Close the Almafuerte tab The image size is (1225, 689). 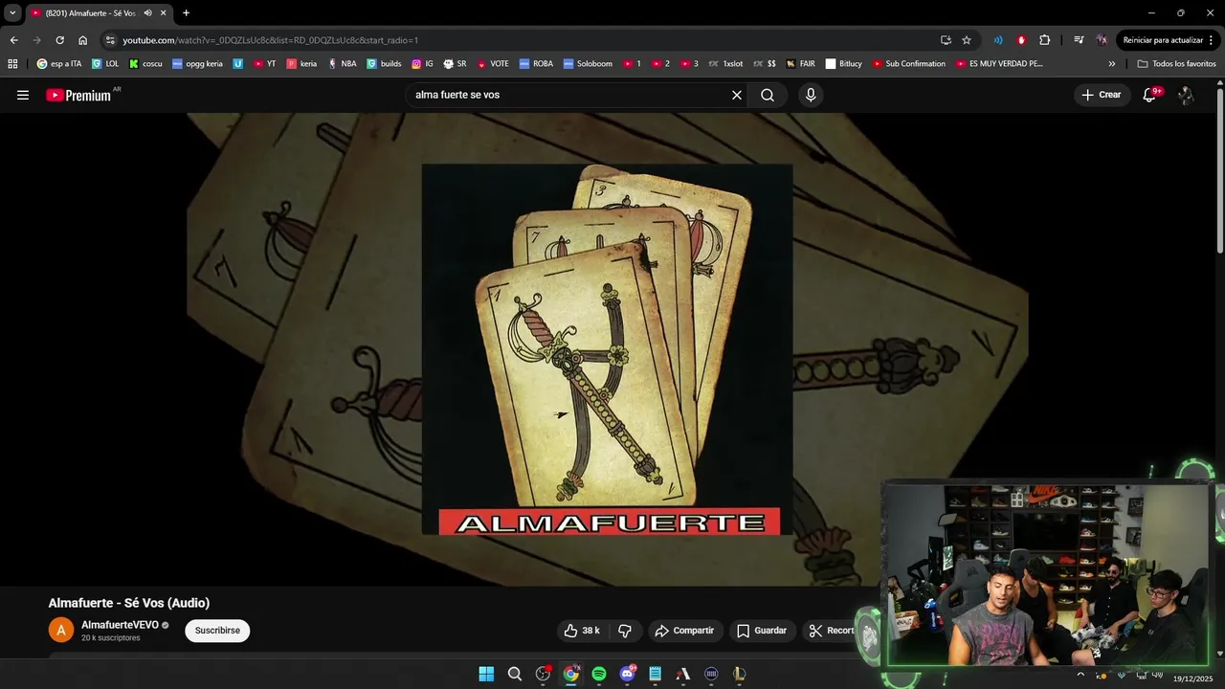164,13
